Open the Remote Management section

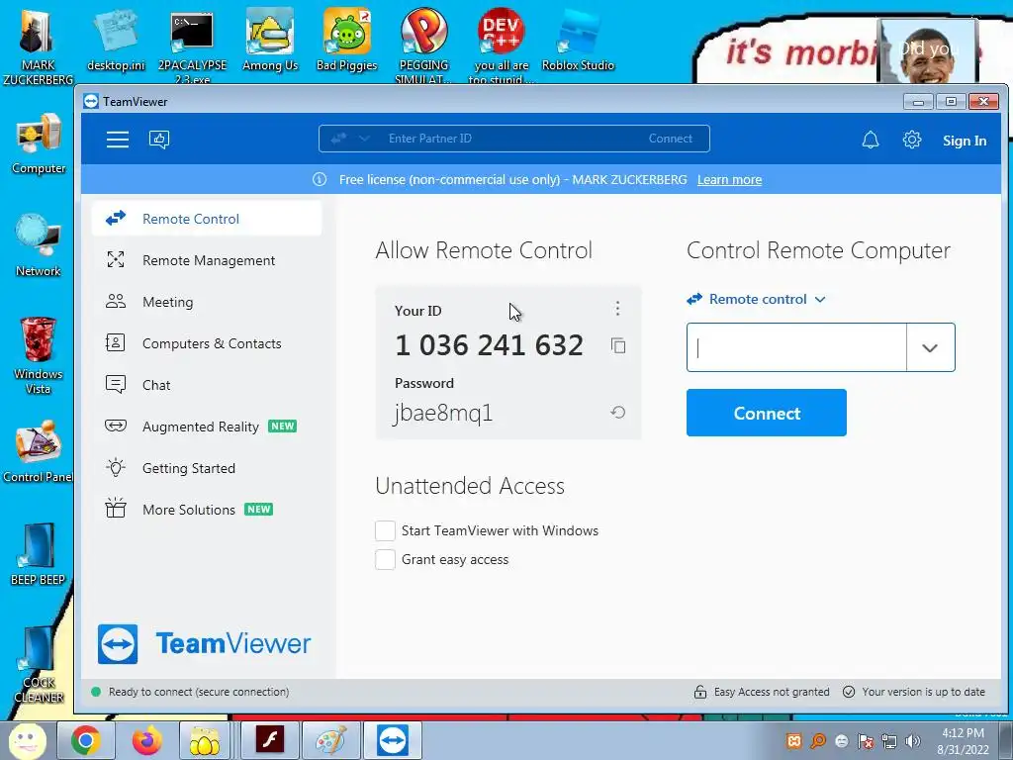(x=207, y=260)
